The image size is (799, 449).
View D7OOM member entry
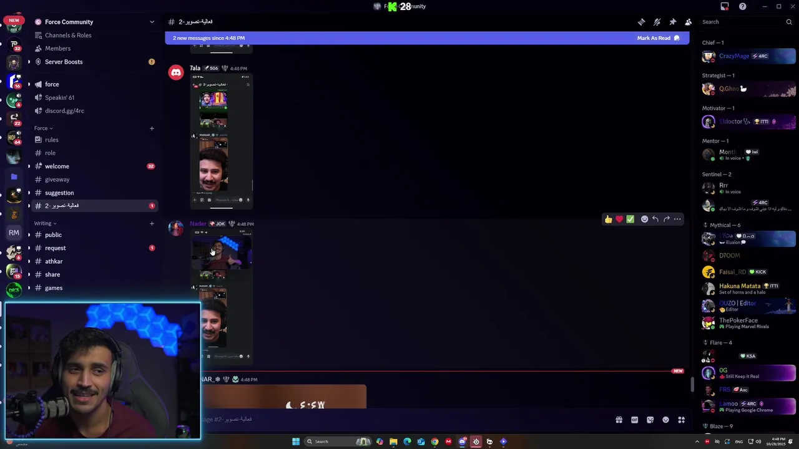coord(748,255)
